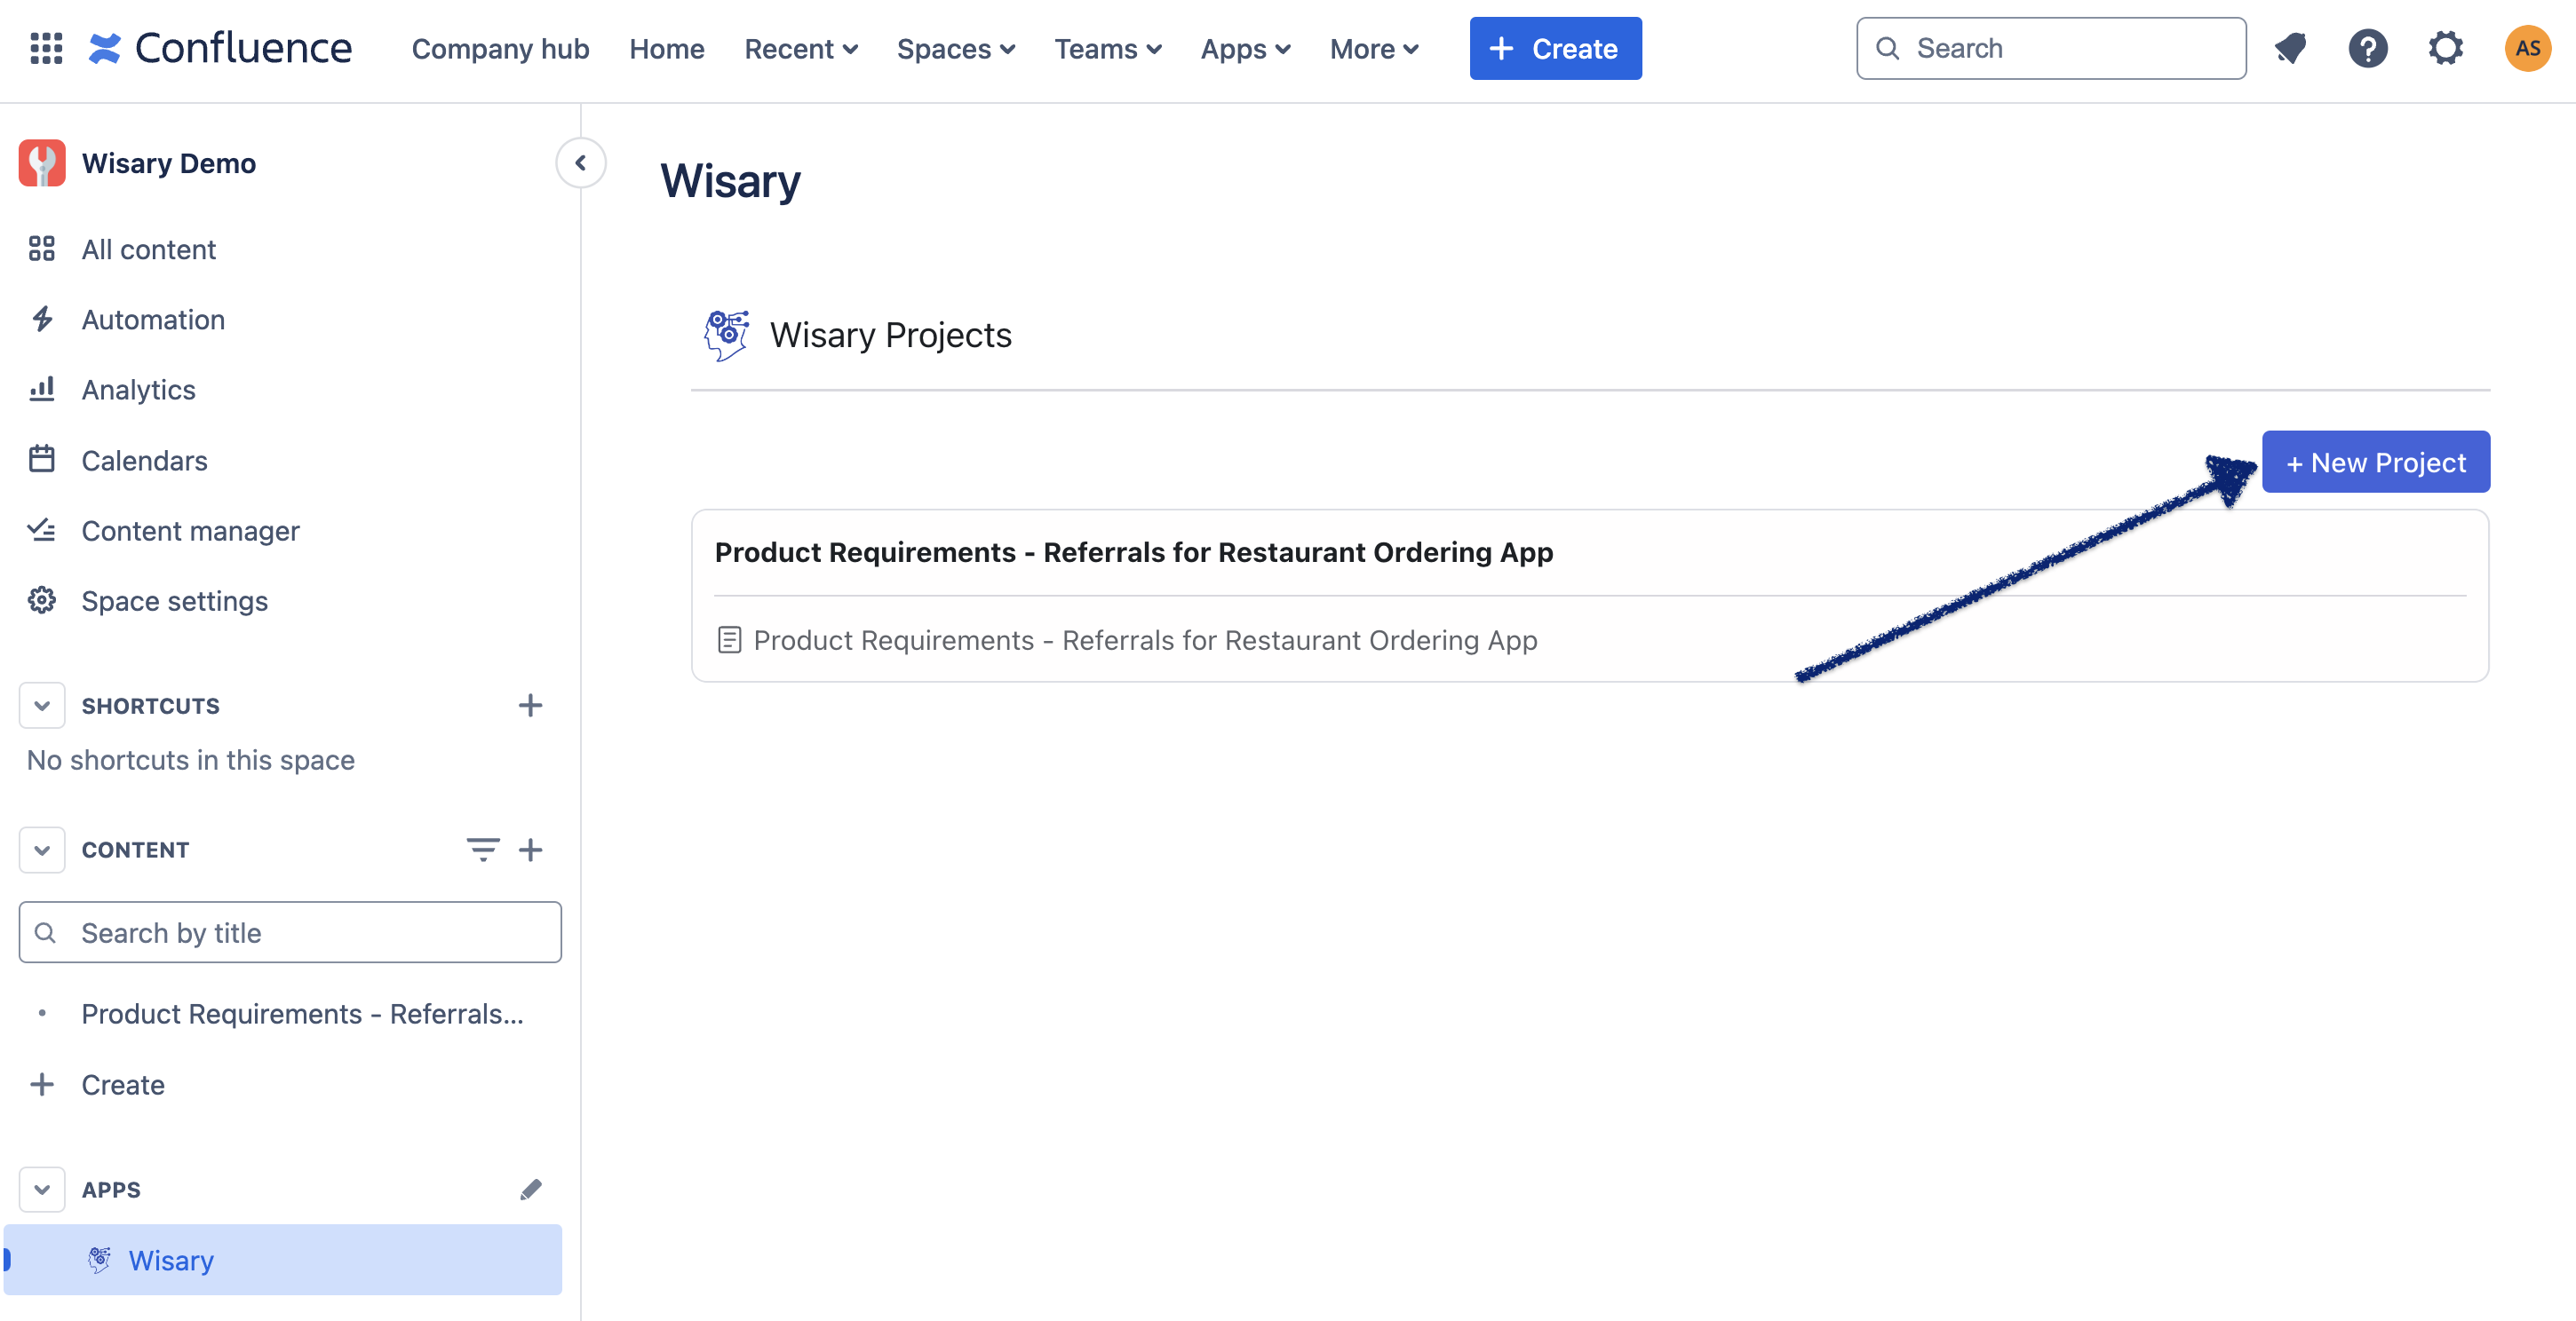Open the Spaces dropdown menu
This screenshot has height=1321, width=2576.
click(954, 45)
